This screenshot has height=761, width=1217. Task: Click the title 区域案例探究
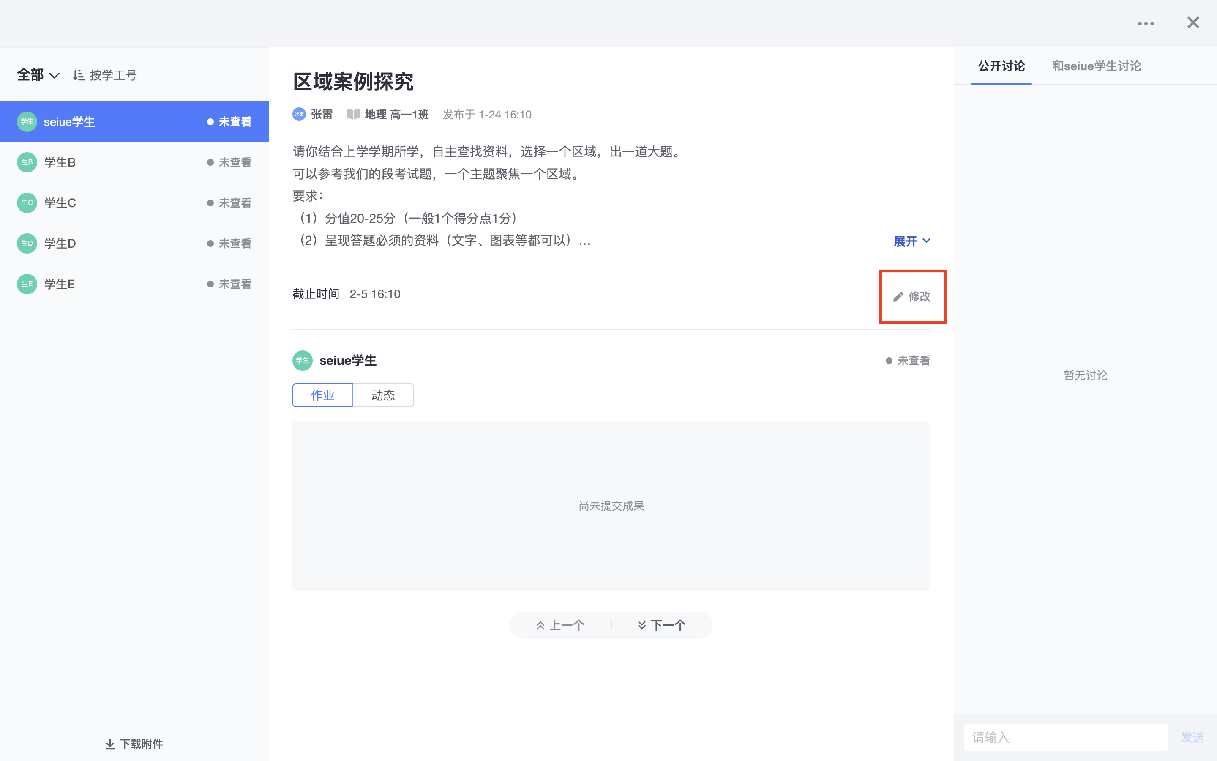point(354,82)
